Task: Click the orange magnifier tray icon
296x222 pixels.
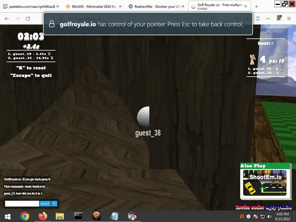Action: [242, 216]
